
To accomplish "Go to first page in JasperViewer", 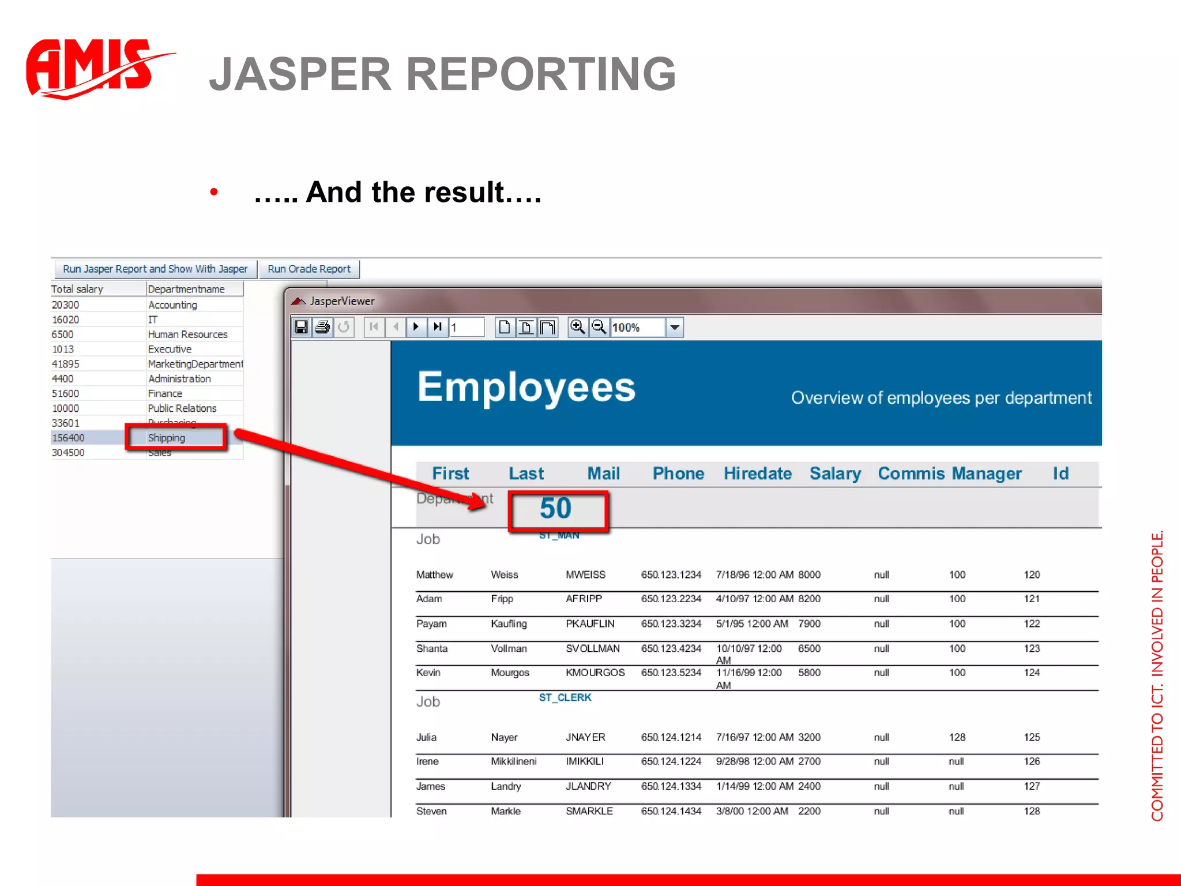I will click(x=374, y=327).
